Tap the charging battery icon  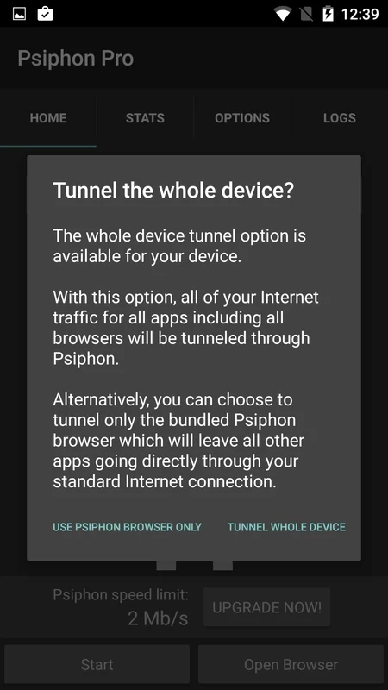329,14
